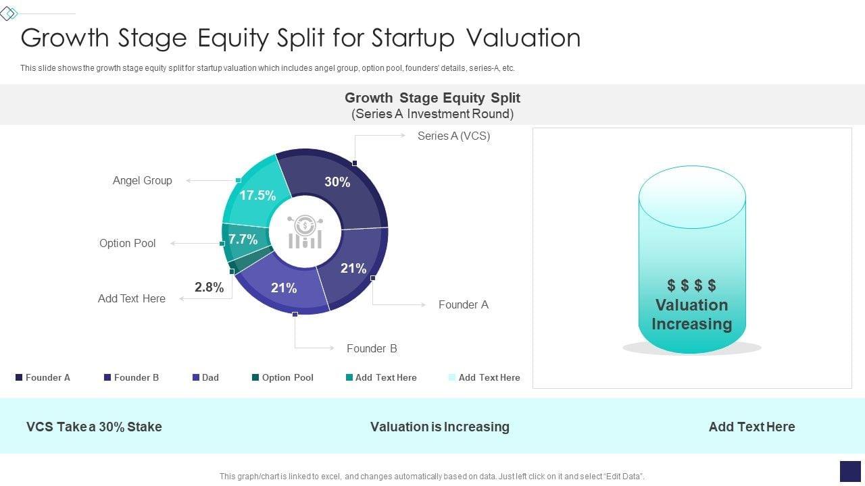
Task: Click the Series A (VCS) callout label
Action: pos(453,136)
